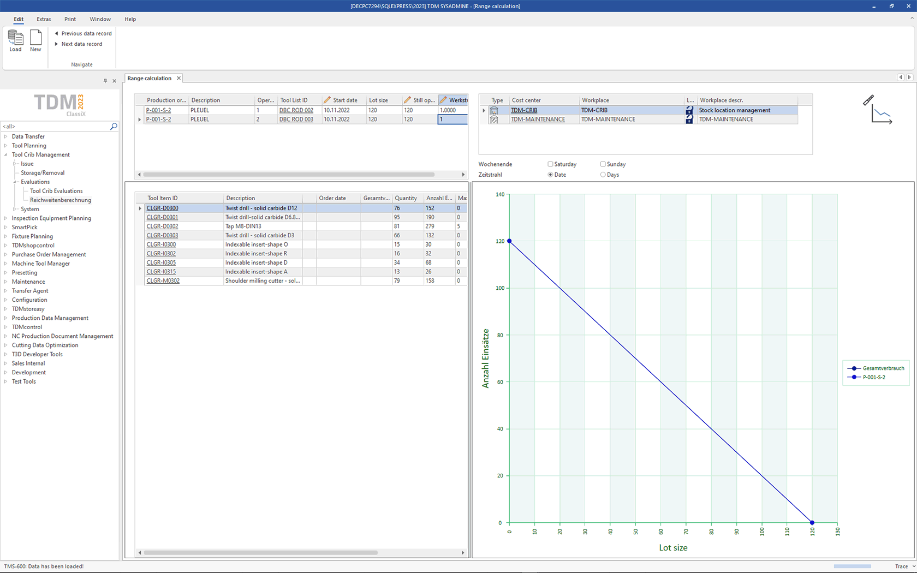Image resolution: width=917 pixels, height=573 pixels.
Task: Expand the Tool Planning tree node
Action: [x=5, y=146]
